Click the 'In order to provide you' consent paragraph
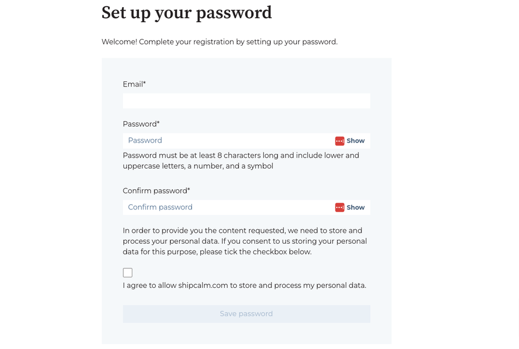The width and height of the screenshot is (519, 349). pos(244,241)
